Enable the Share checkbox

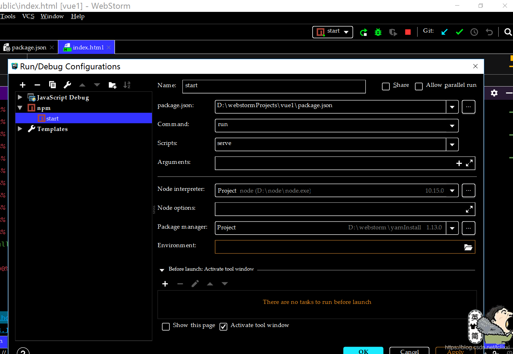click(386, 86)
